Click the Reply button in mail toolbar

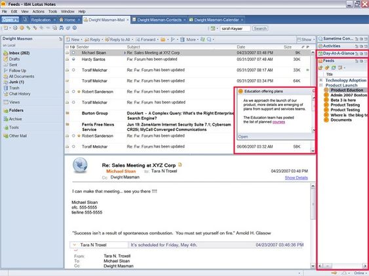[92, 39]
